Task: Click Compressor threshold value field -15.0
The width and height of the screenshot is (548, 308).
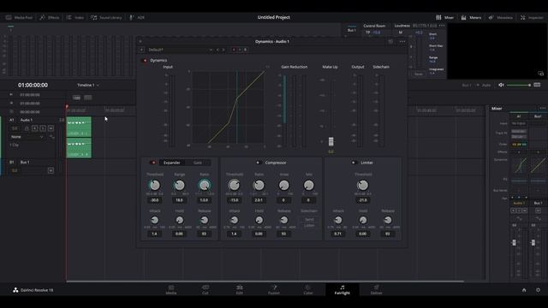Action: (234, 200)
